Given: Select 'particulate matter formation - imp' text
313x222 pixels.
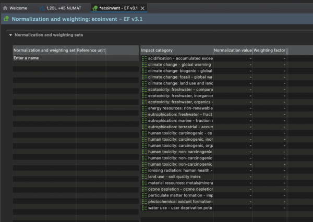Looking at the screenshot, I should point(180,195).
